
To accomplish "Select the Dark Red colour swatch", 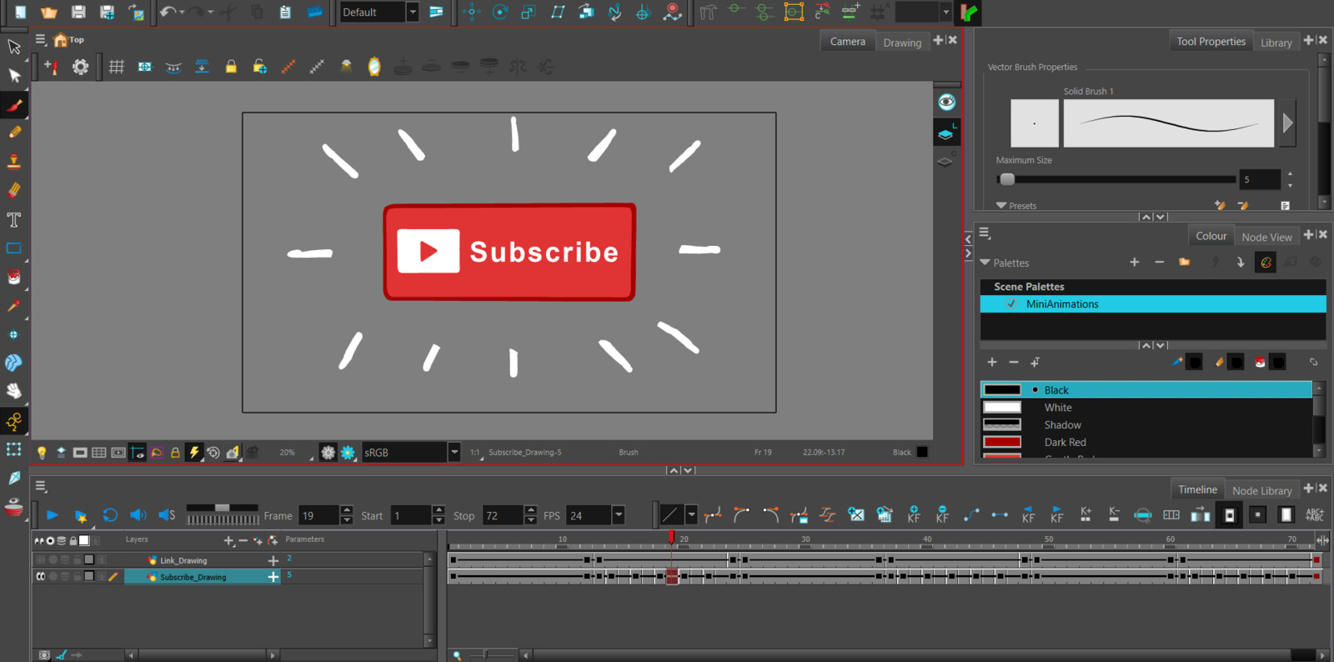I will pos(1002,442).
